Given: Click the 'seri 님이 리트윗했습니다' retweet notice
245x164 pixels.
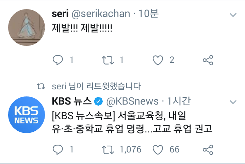Looking at the screenshot, I should coord(96,87).
